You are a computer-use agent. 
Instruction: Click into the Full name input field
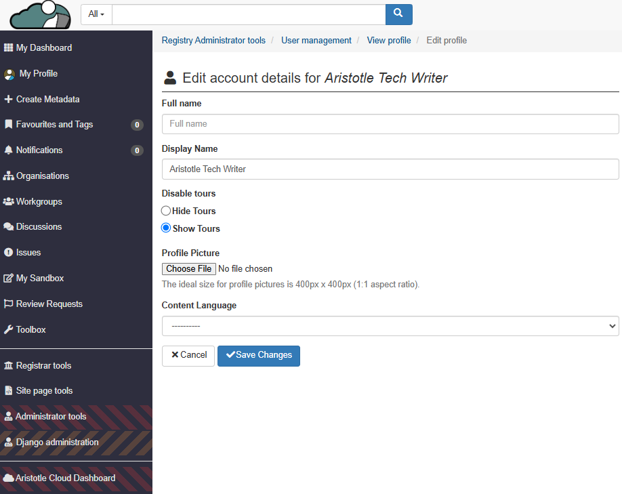tap(390, 124)
